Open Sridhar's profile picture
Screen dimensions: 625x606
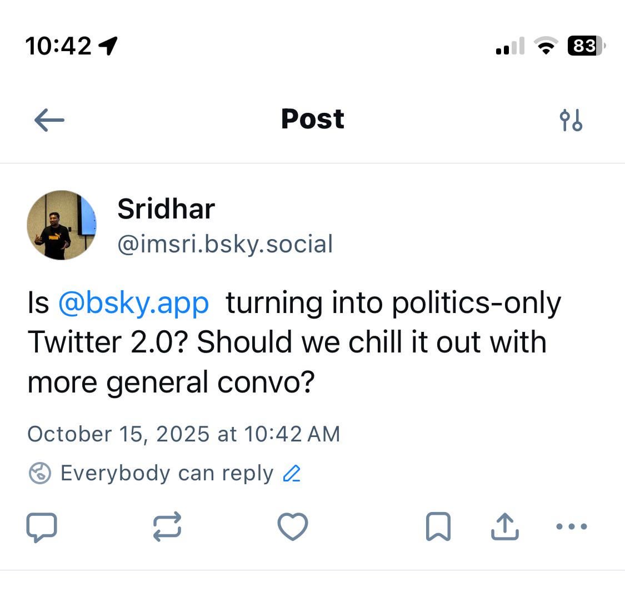click(62, 225)
